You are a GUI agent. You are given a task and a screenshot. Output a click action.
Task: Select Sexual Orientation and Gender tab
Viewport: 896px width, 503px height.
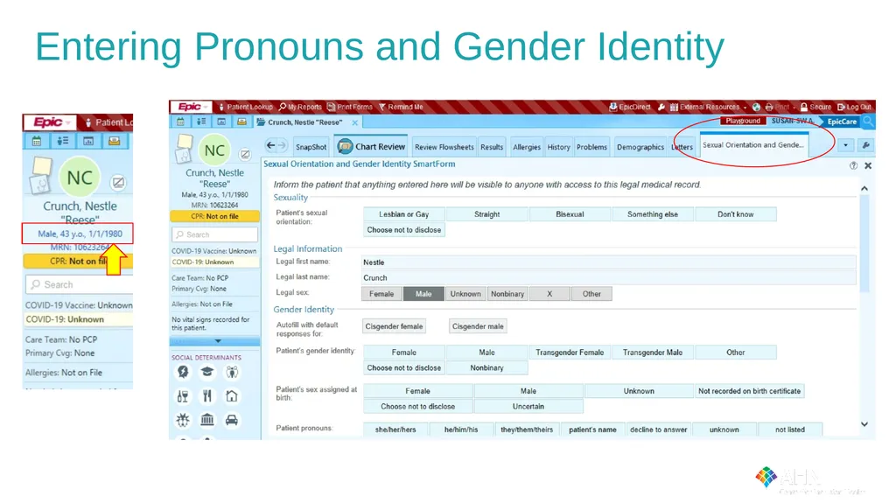(753, 144)
